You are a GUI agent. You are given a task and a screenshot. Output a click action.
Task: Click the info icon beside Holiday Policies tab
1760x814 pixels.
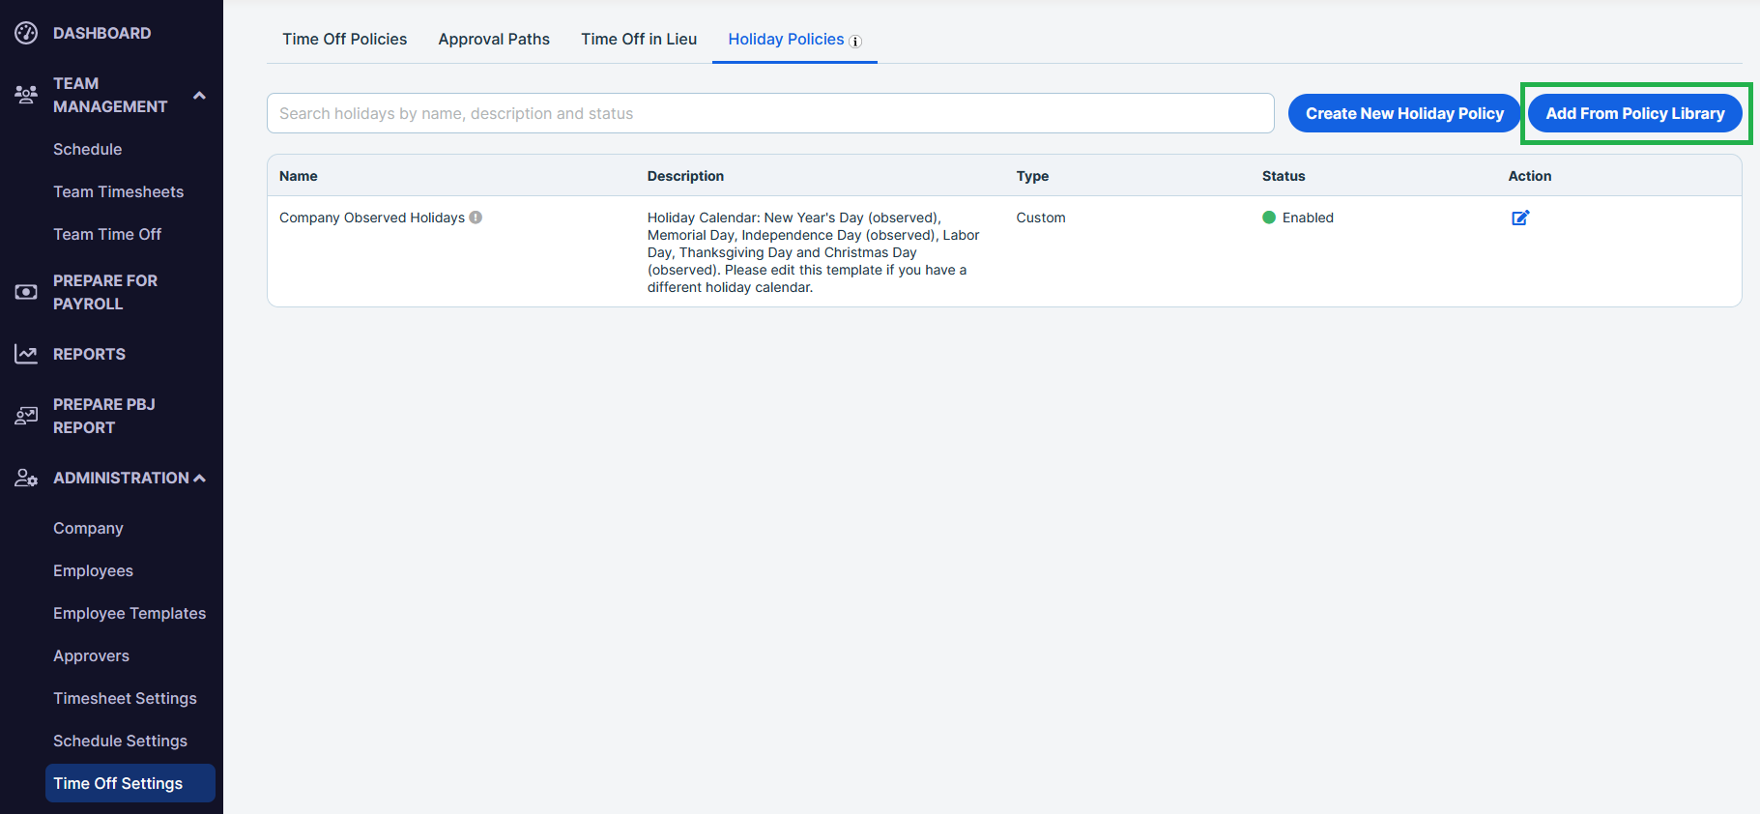855,42
